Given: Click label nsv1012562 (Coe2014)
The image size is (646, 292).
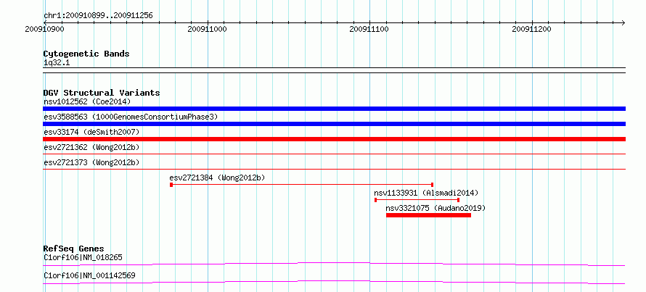Looking at the screenshot, I should (87, 101).
